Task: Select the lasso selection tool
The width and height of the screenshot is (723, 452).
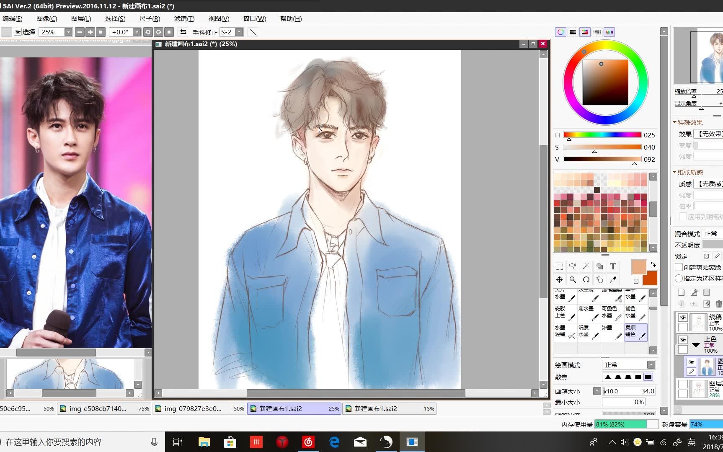Action: point(573,266)
